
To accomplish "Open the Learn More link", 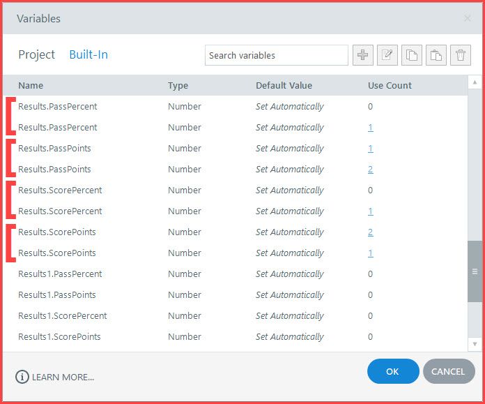I will click(x=55, y=377).
